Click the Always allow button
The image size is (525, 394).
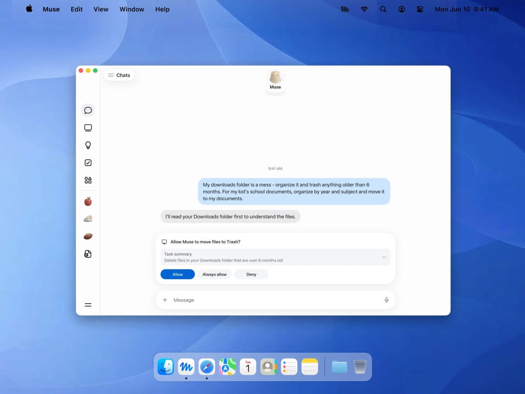[x=214, y=274]
